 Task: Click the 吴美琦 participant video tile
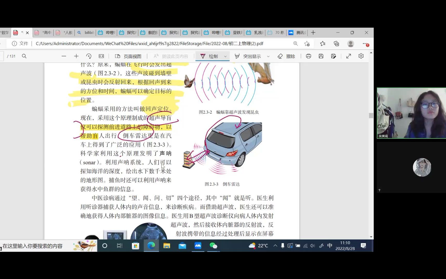411,113
